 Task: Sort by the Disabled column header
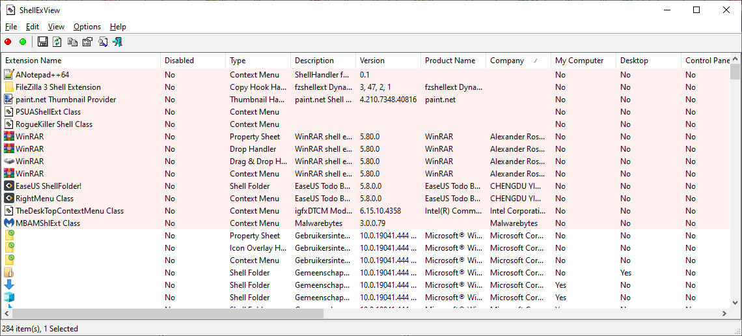193,61
